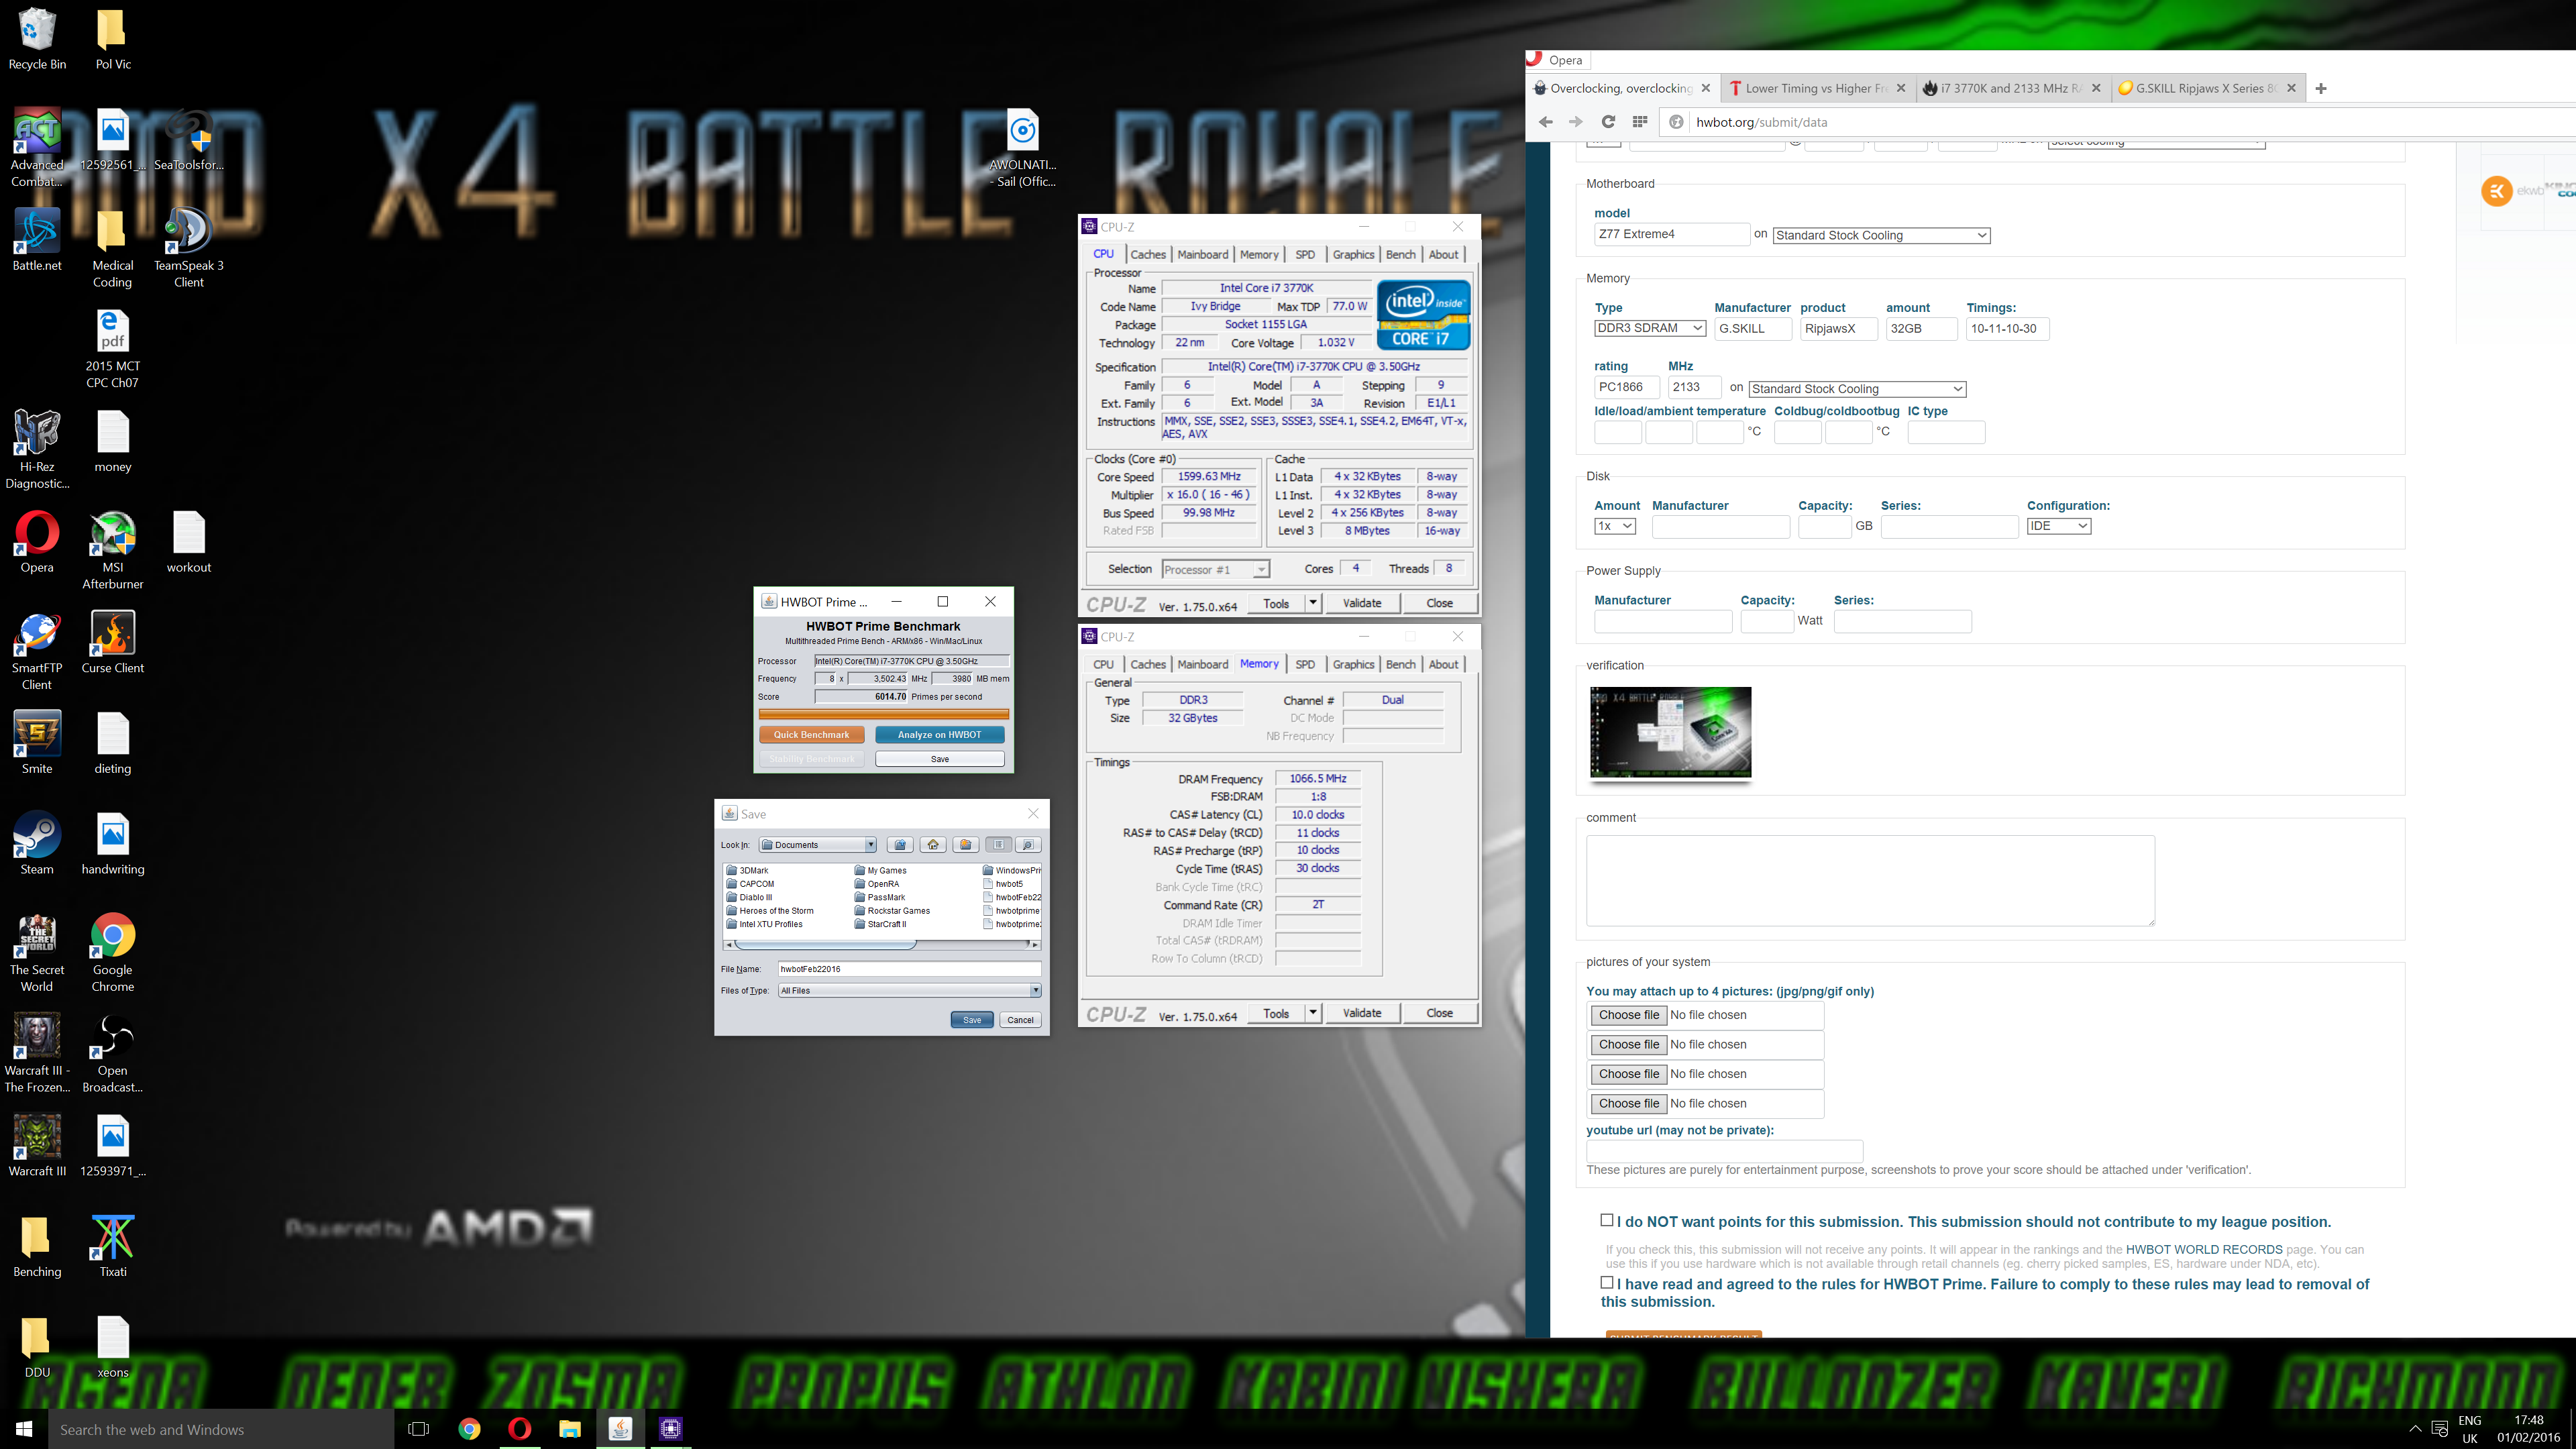Viewport: 2576px width, 1449px height.
Task: Open motherboard cooling dropdown
Action: pos(1881,235)
